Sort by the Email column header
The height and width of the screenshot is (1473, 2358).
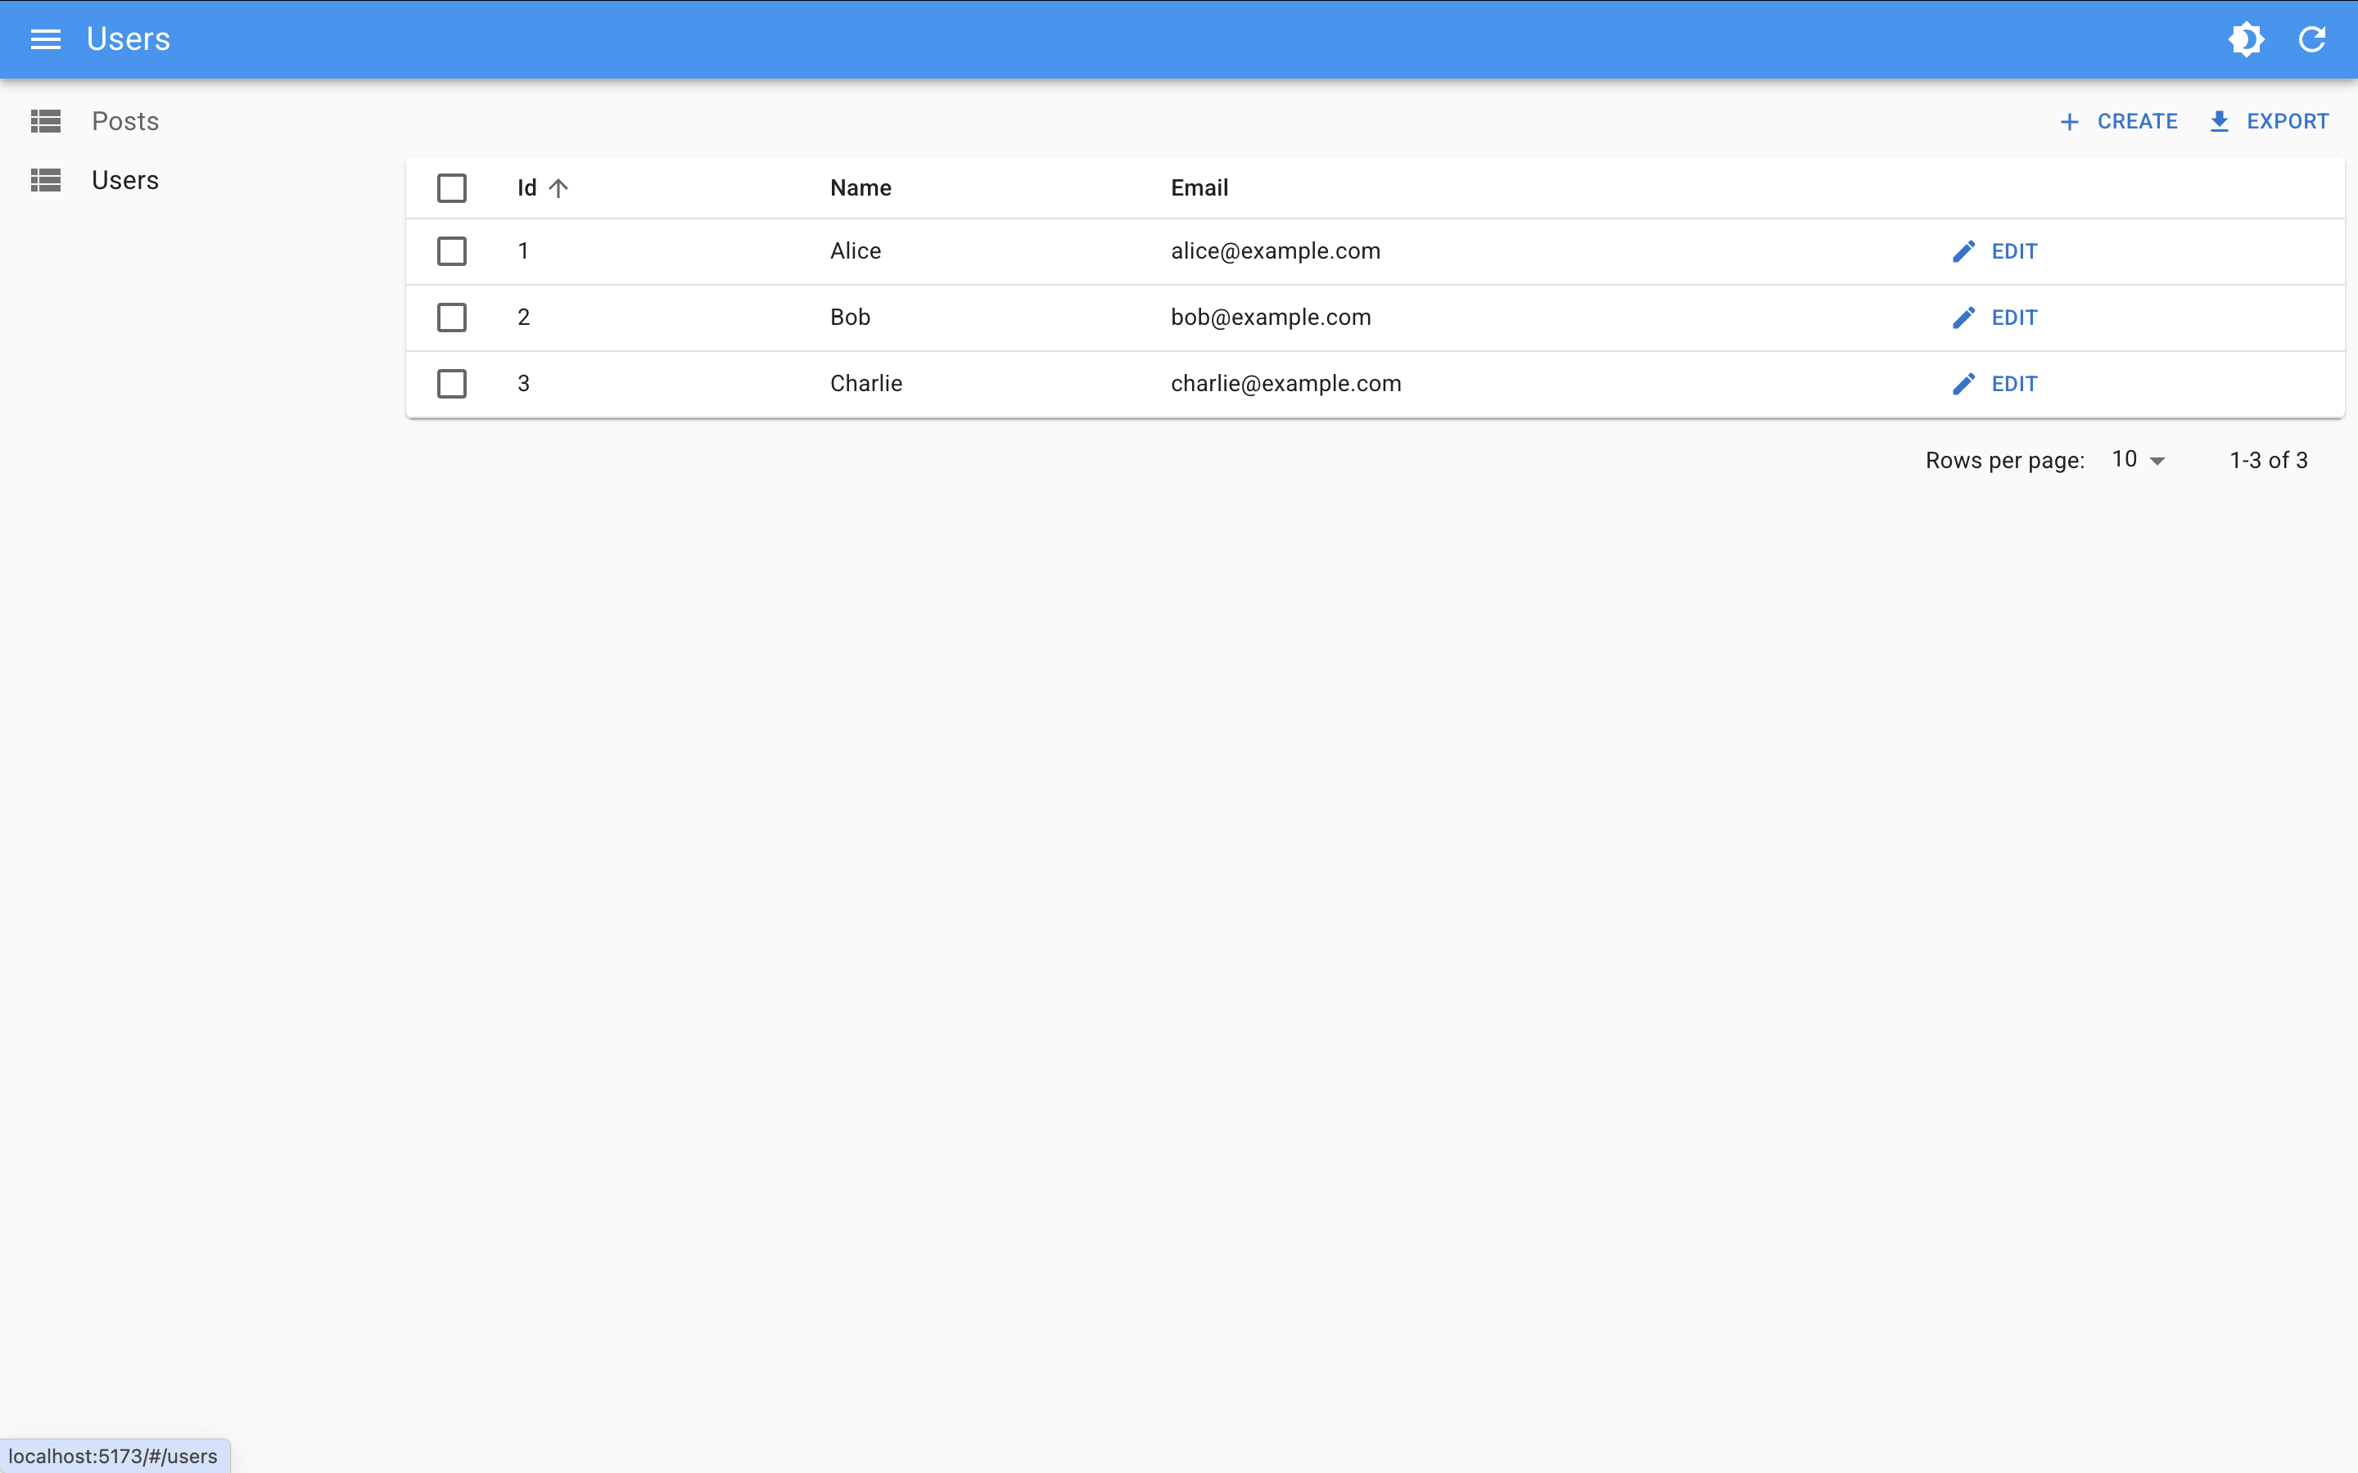tap(1199, 188)
